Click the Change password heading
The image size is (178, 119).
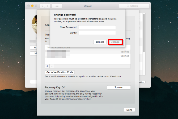click(65, 15)
